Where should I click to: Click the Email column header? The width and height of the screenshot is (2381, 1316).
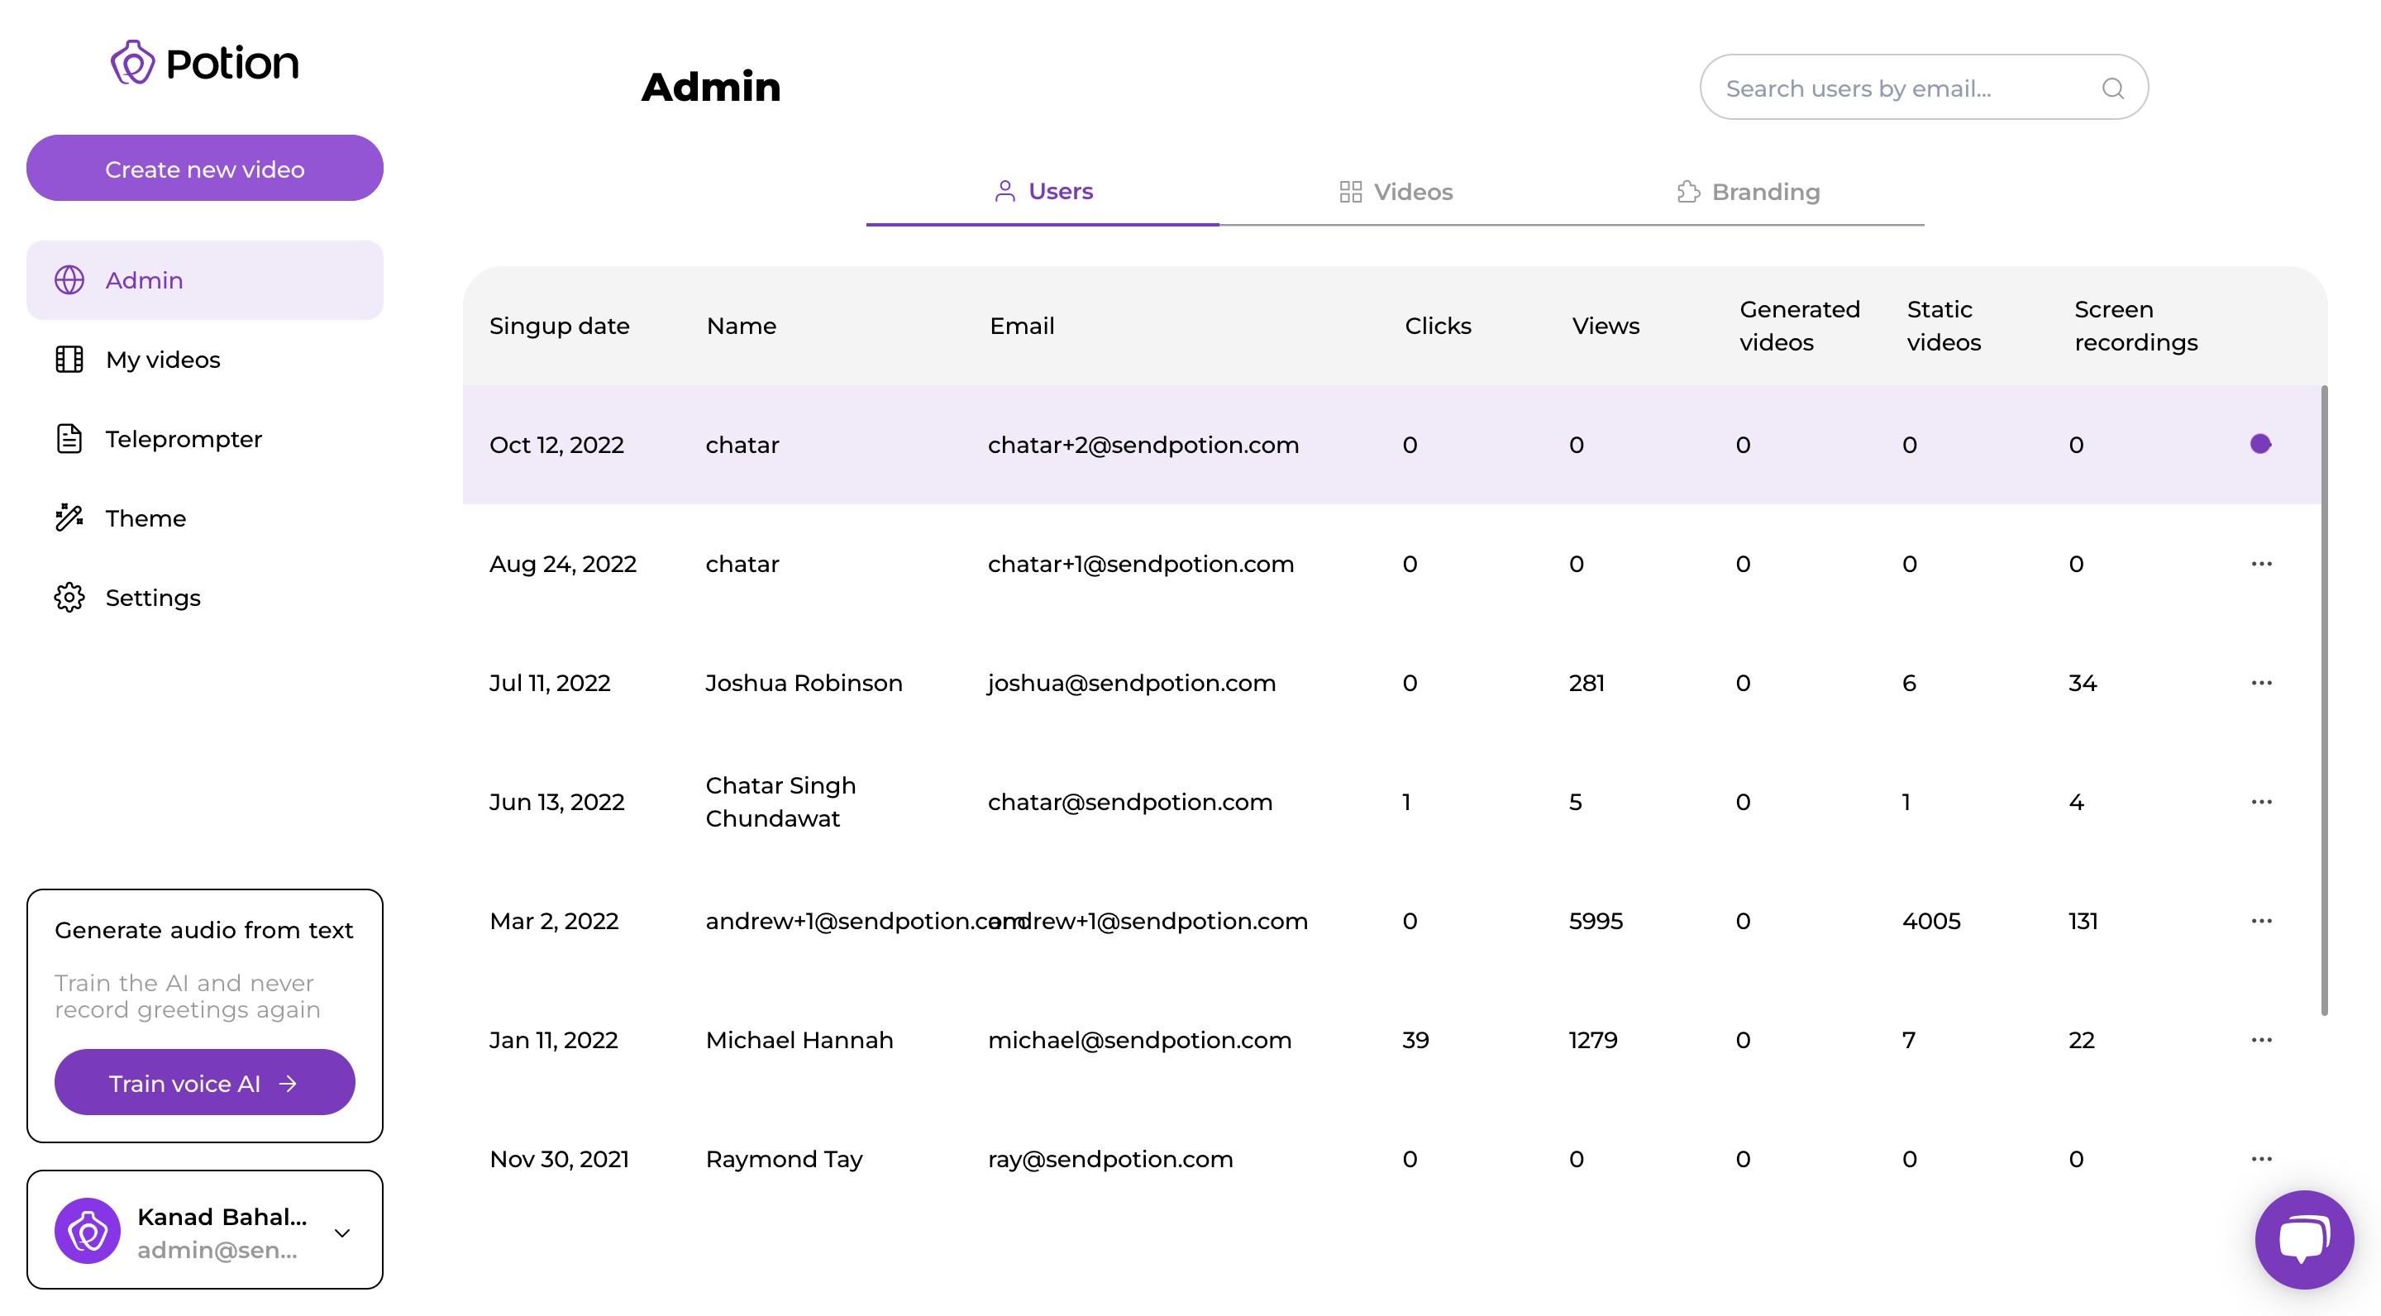click(x=1021, y=326)
